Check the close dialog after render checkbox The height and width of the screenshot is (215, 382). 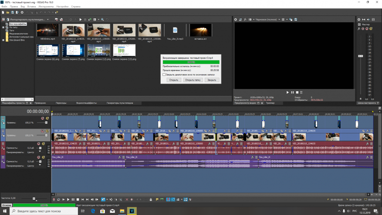(164, 75)
